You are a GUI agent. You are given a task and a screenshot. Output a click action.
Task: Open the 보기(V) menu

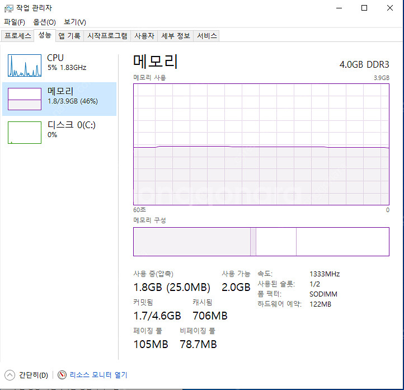[75, 22]
